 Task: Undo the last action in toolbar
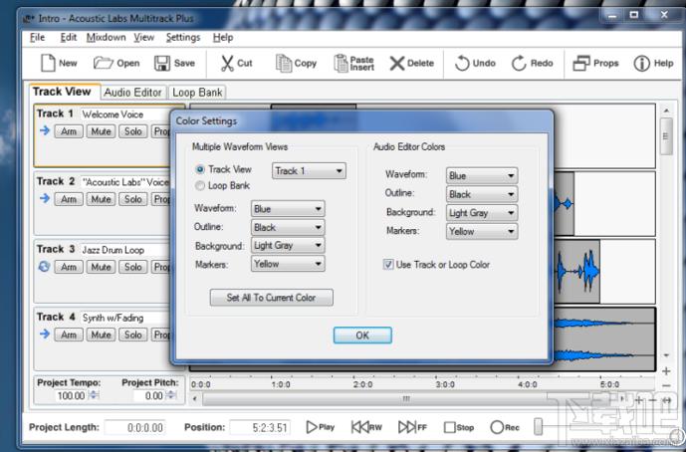point(463,63)
